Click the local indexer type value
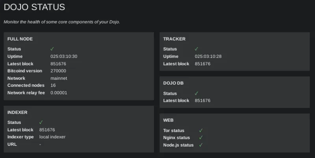The width and height of the screenshot is (315, 158). click(x=52, y=137)
